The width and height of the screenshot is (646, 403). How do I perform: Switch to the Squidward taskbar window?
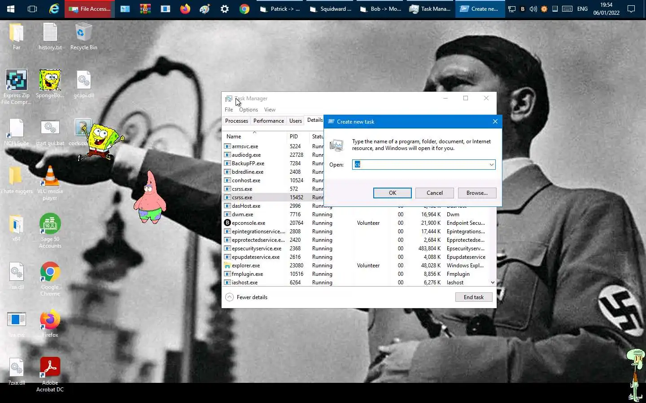click(x=330, y=9)
